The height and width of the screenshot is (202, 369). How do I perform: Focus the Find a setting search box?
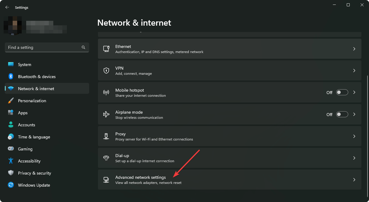tap(44, 47)
